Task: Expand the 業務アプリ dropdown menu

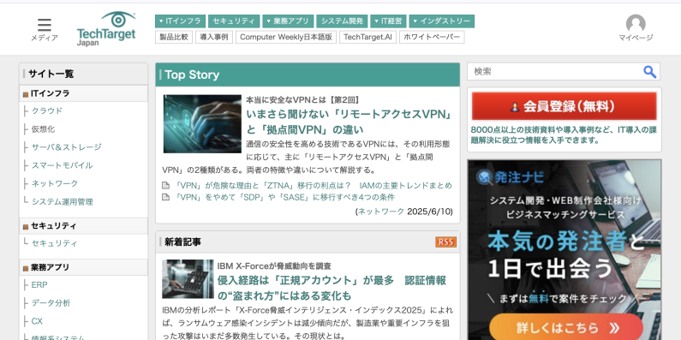Action: coord(288,21)
